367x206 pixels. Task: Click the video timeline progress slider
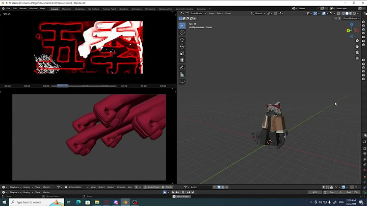(84, 86)
